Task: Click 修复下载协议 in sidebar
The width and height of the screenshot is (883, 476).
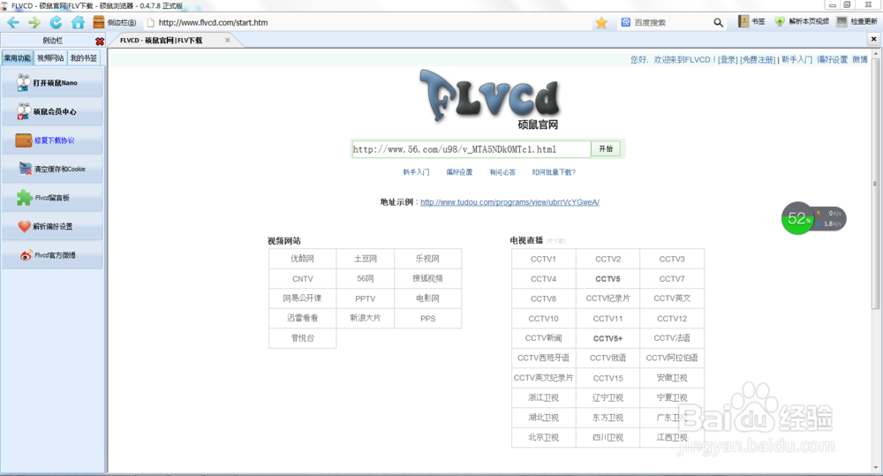Action: click(x=52, y=140)
